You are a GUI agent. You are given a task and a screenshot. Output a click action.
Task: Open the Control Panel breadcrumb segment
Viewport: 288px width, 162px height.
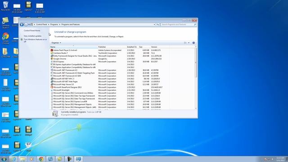click(41, 24)
